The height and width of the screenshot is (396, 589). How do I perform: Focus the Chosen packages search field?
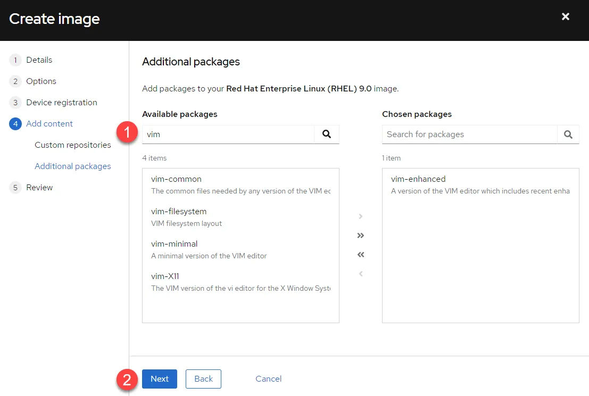click(469, 134)
